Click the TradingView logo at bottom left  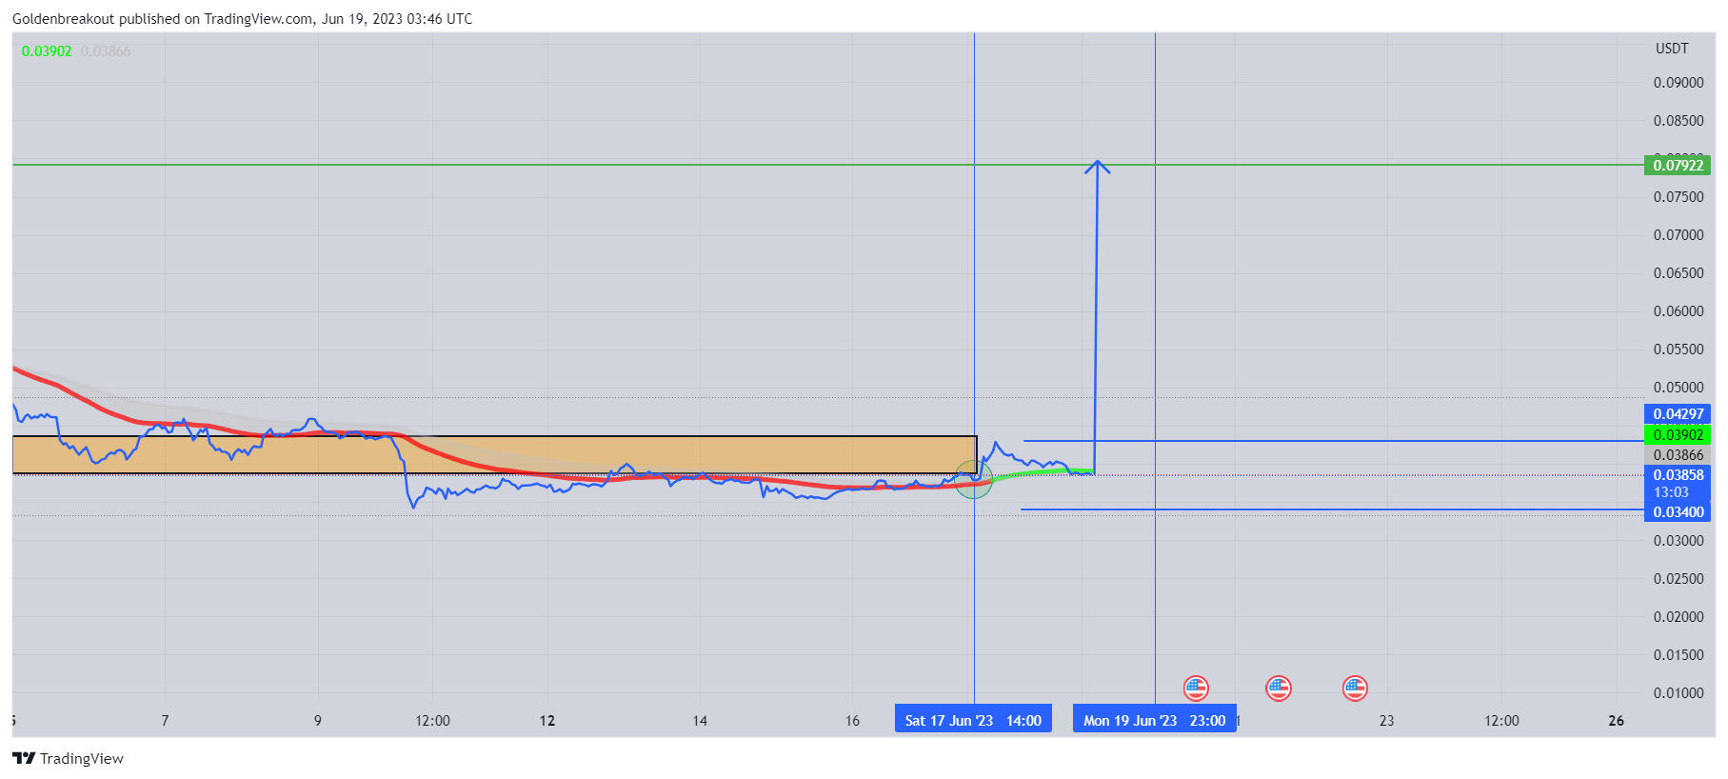click(68, 758)
